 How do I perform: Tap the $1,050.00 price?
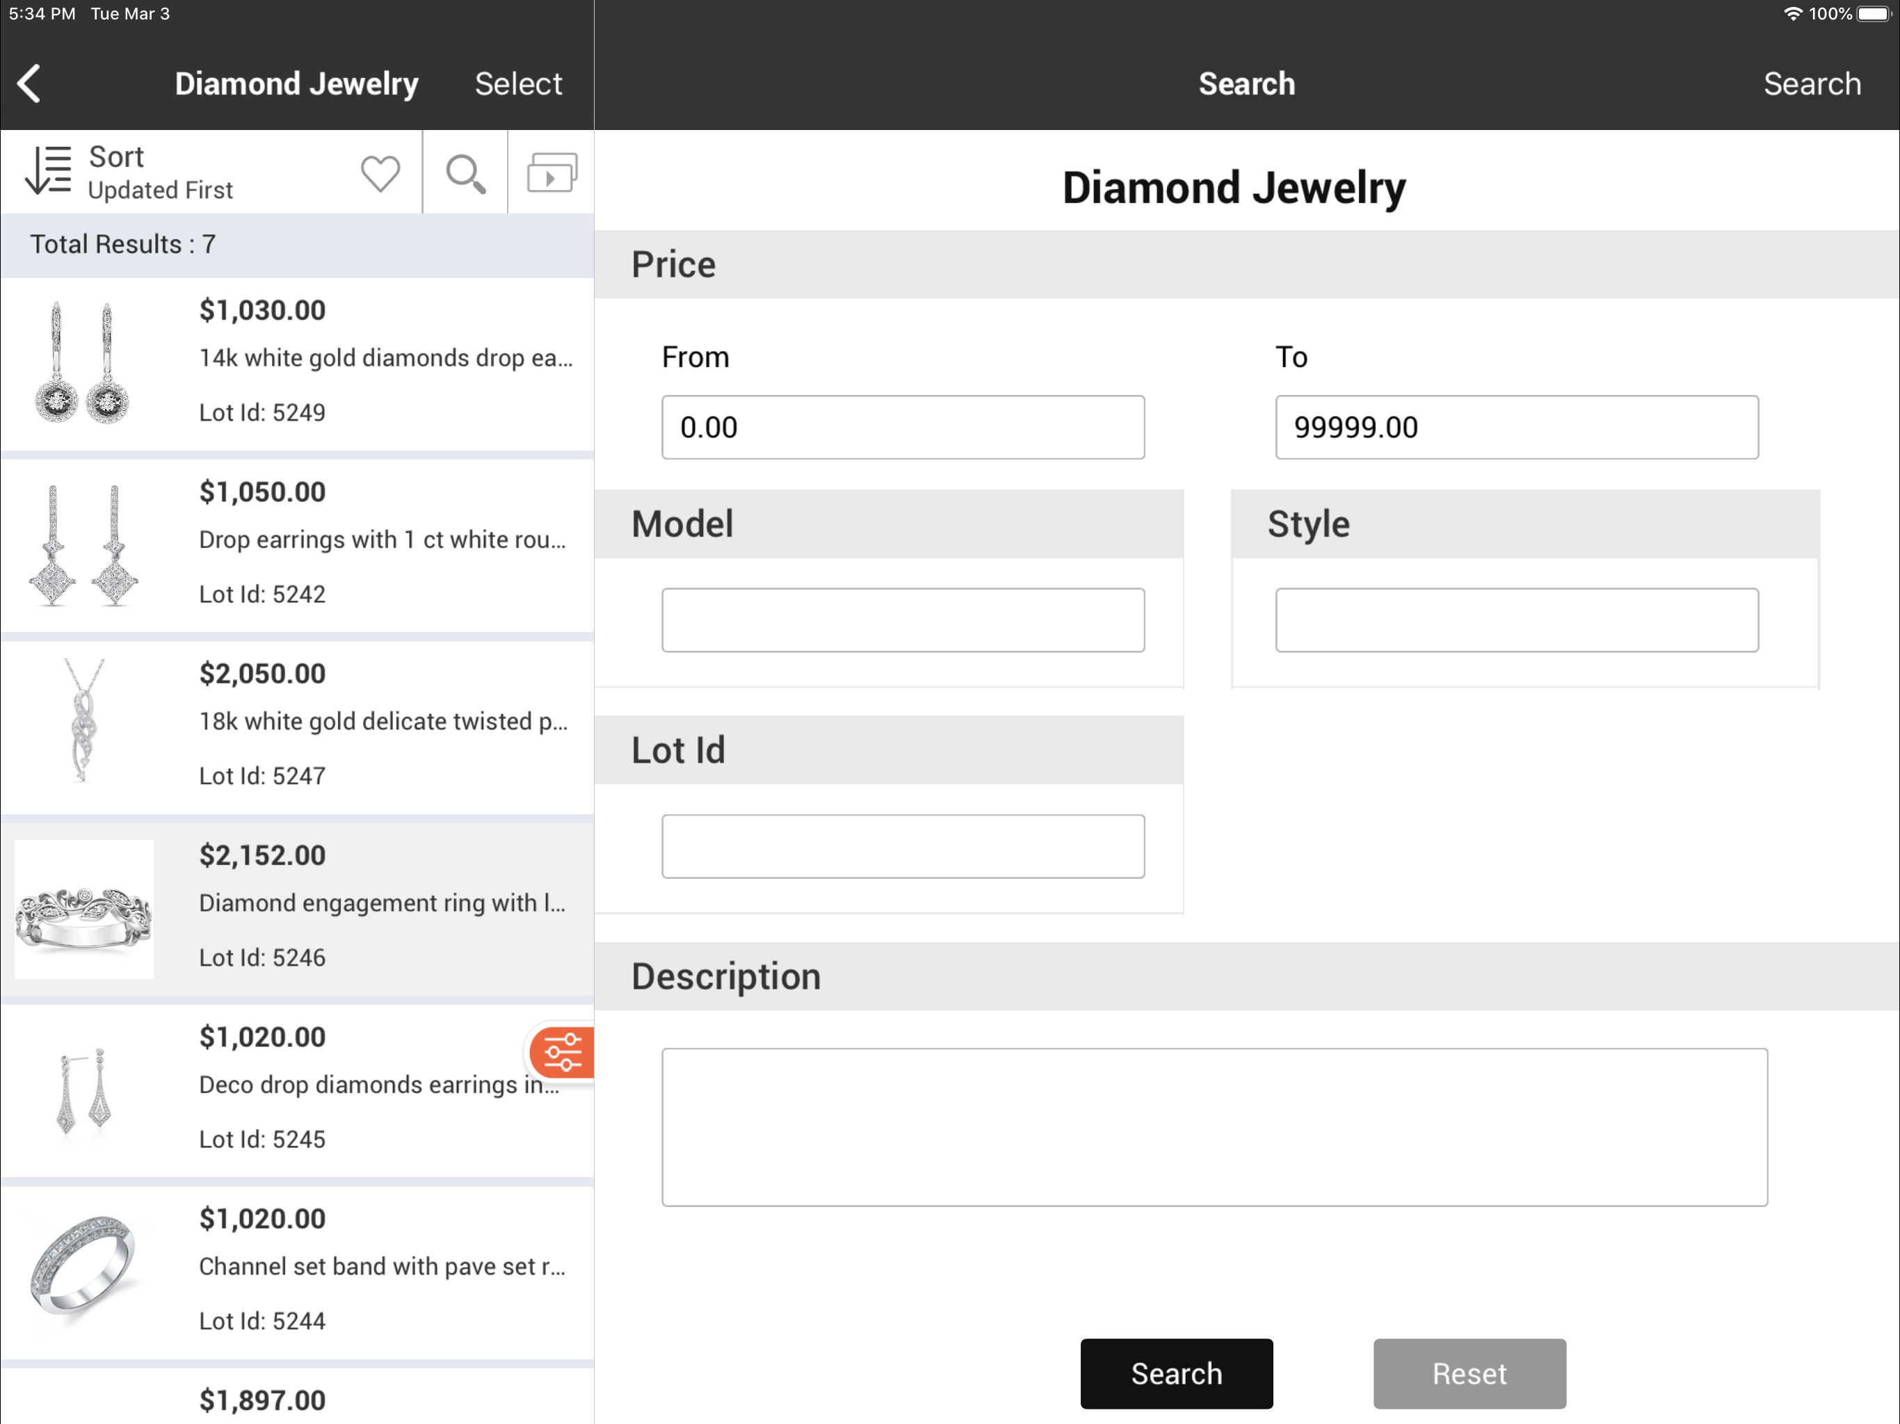pos(263,492)
